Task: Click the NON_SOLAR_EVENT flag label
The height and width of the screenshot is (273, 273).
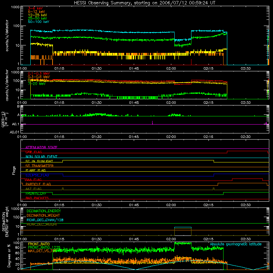Action: tap(41, 157)
